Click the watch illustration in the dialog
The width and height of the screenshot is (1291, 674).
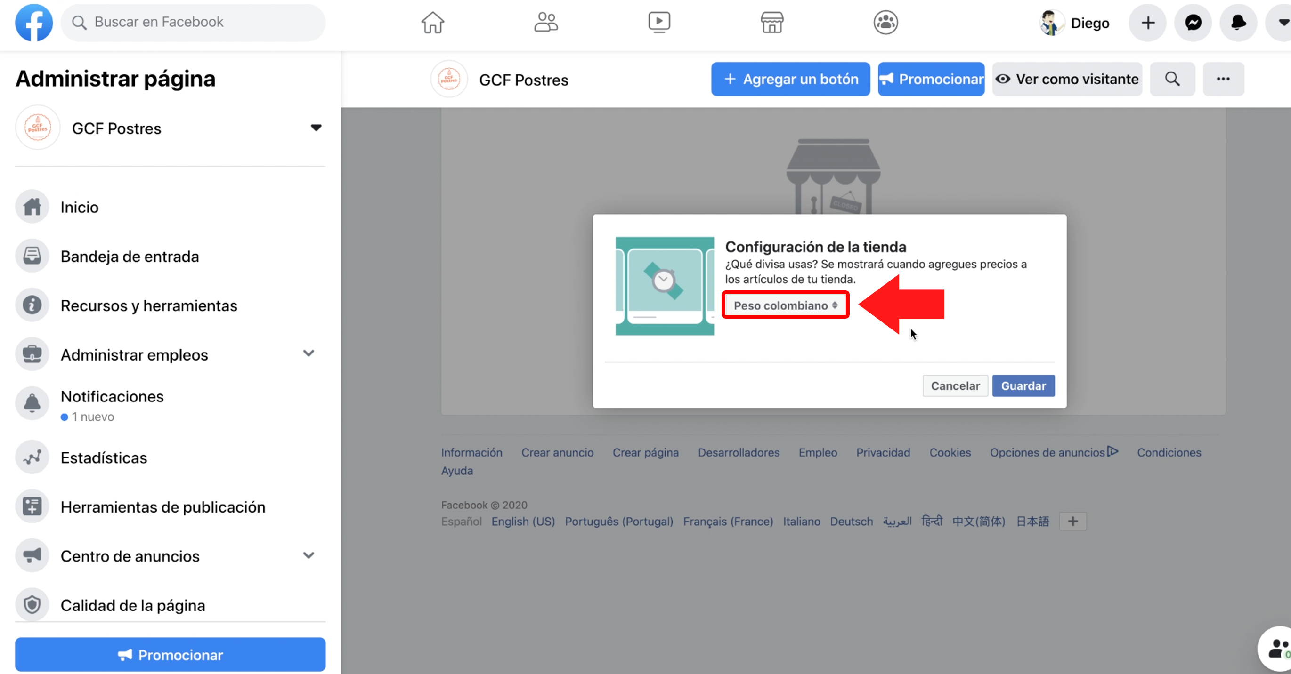tap(665, 286)
